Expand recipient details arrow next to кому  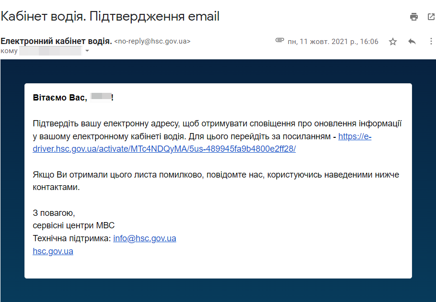[87, 51]
